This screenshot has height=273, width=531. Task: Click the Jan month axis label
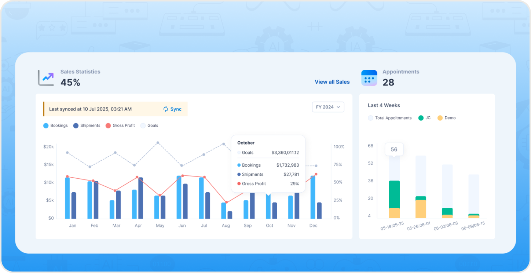[73, 226]
